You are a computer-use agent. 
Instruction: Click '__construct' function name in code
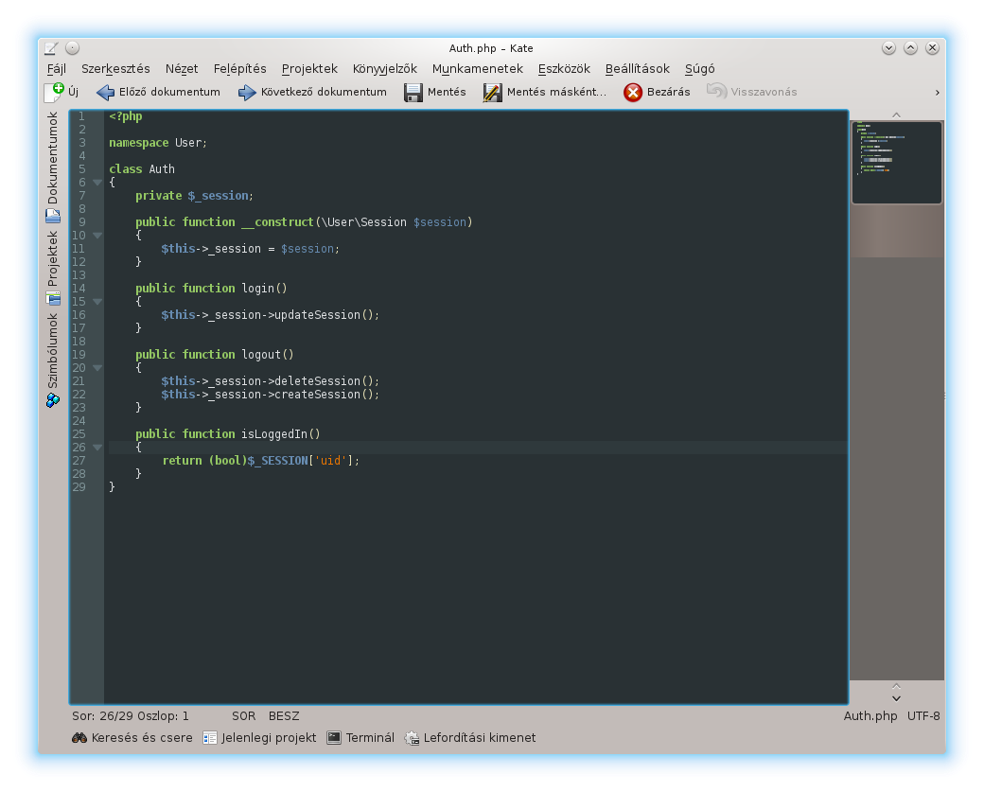coord(277,222)
